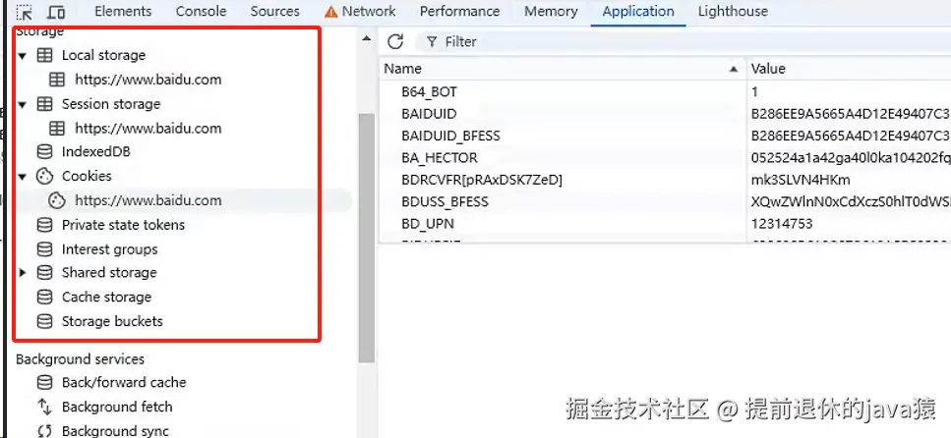The height and width of the screenshot is (438, 951).
Task: Click the refresh cookies icon
Action: pyautogui.click(x=395, y=41)
